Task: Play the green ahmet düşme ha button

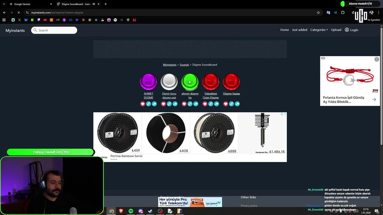Action: click(x=190, y=82)
